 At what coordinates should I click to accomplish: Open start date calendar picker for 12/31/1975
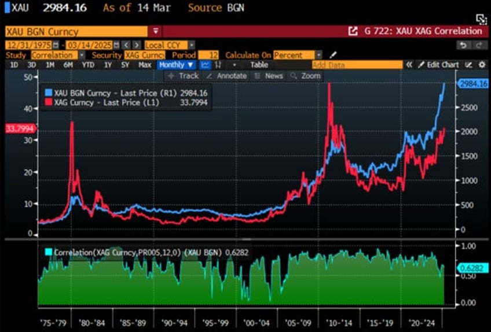[56, 45]
